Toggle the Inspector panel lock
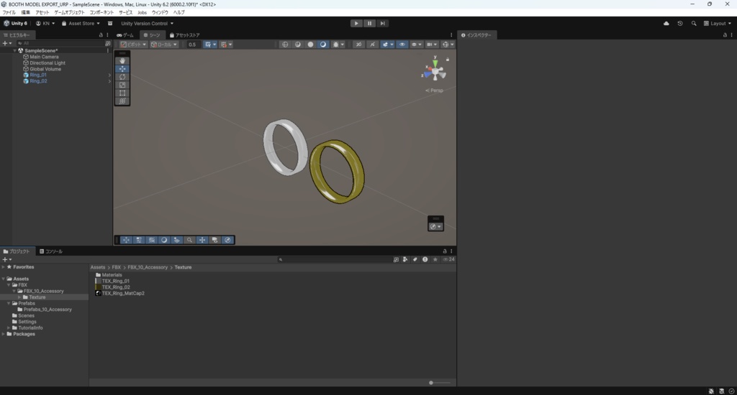 tap(725, 35)
